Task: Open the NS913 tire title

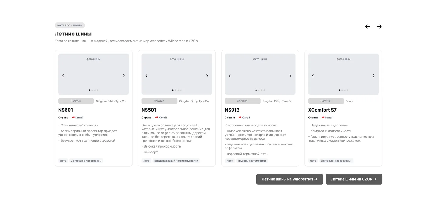Action: pyautogui.click(x=232, y=110)
